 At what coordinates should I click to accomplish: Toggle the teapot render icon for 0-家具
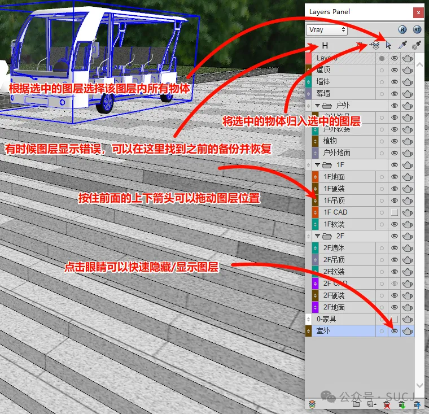pos(408,319)
